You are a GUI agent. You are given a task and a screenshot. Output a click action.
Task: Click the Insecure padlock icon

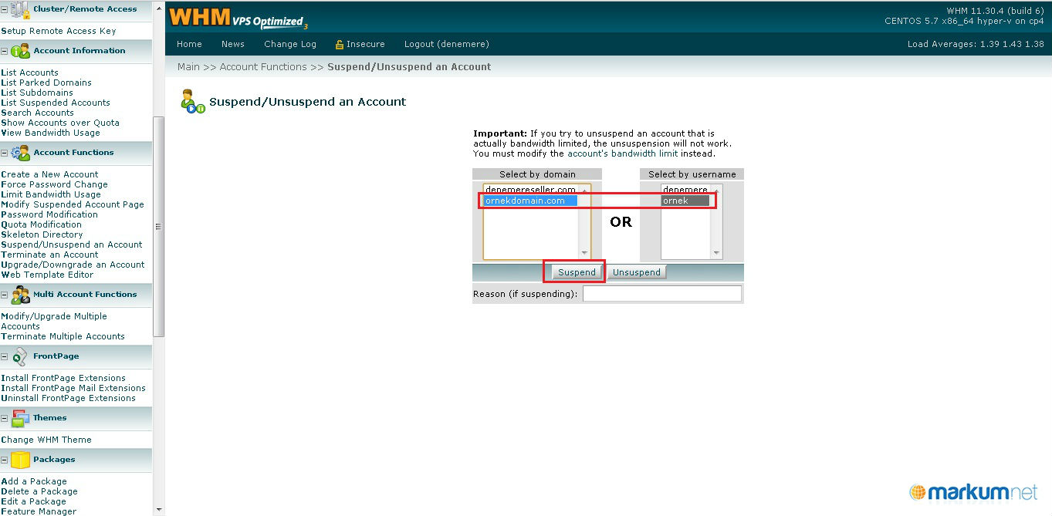(339, 45)
